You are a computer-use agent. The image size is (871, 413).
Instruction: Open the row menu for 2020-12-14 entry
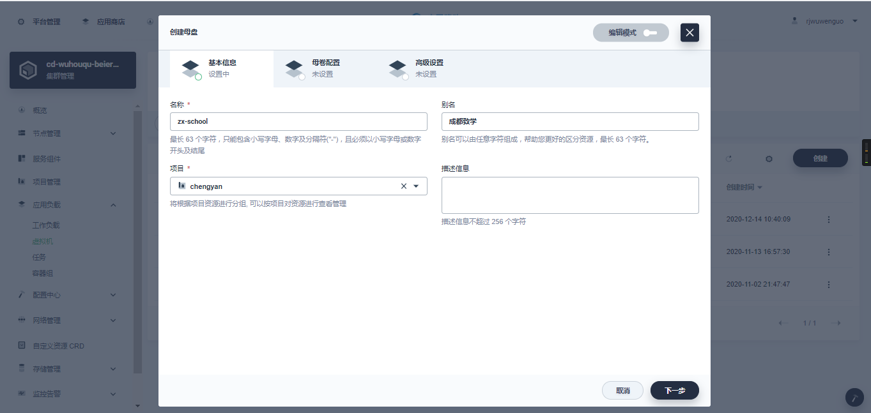[829, 220]
